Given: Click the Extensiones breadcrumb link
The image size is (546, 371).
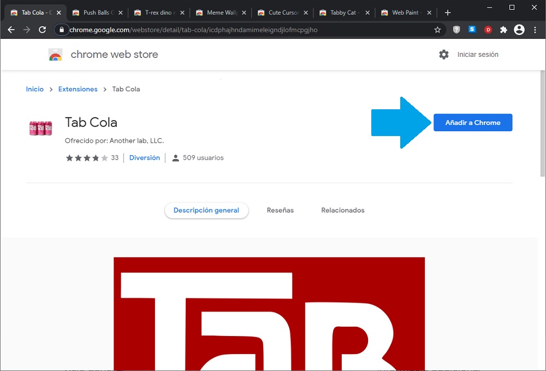Looking at the screenshot, I should coord(78,89).
